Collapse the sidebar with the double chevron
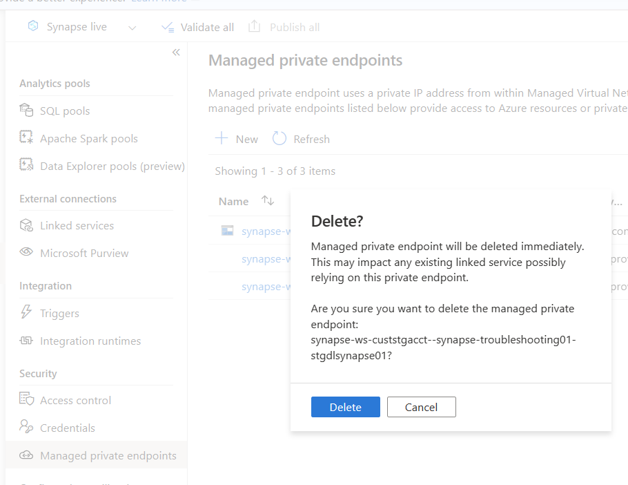This screenshot has height=485, width=628. pos(176,52)
